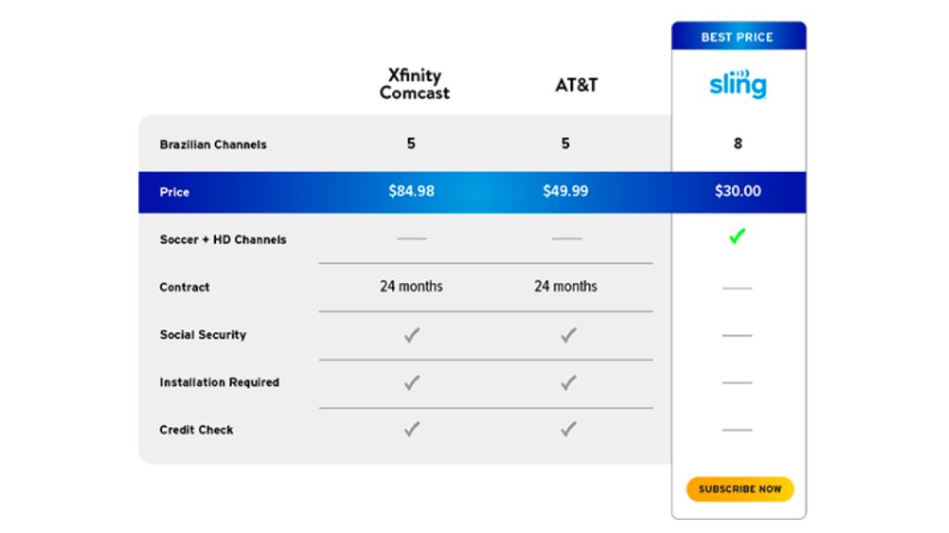
Task: Click the Sling logo
Action: (x=738, y=83)
